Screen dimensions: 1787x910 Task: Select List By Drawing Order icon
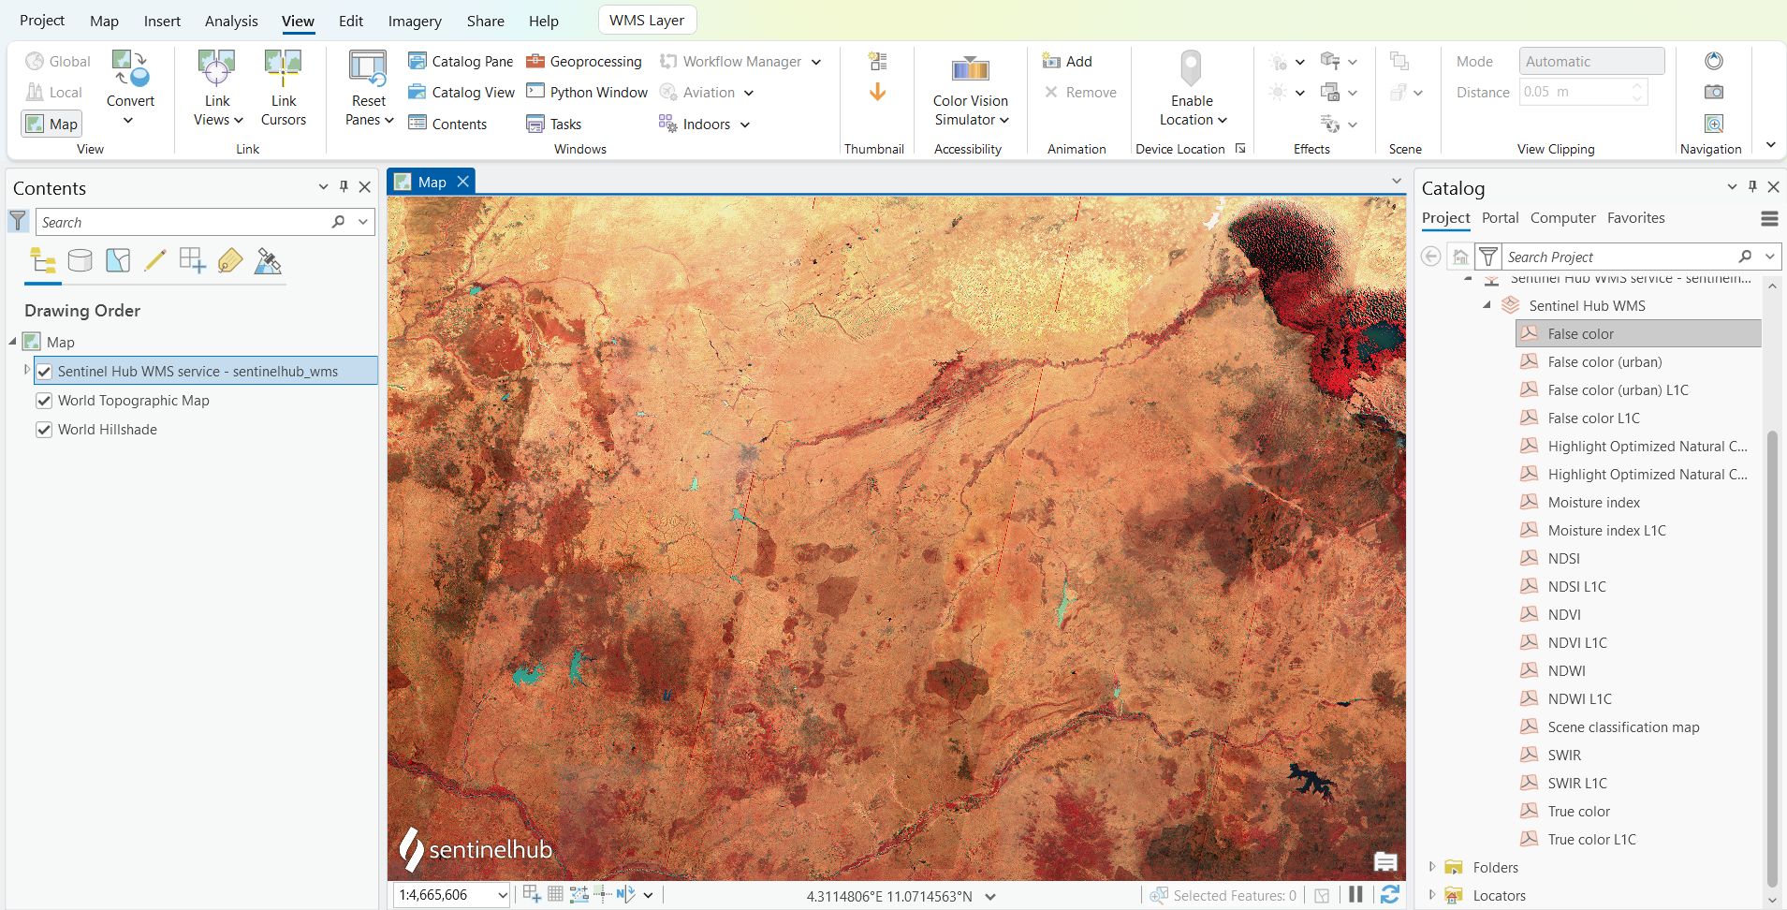[43, 260]
